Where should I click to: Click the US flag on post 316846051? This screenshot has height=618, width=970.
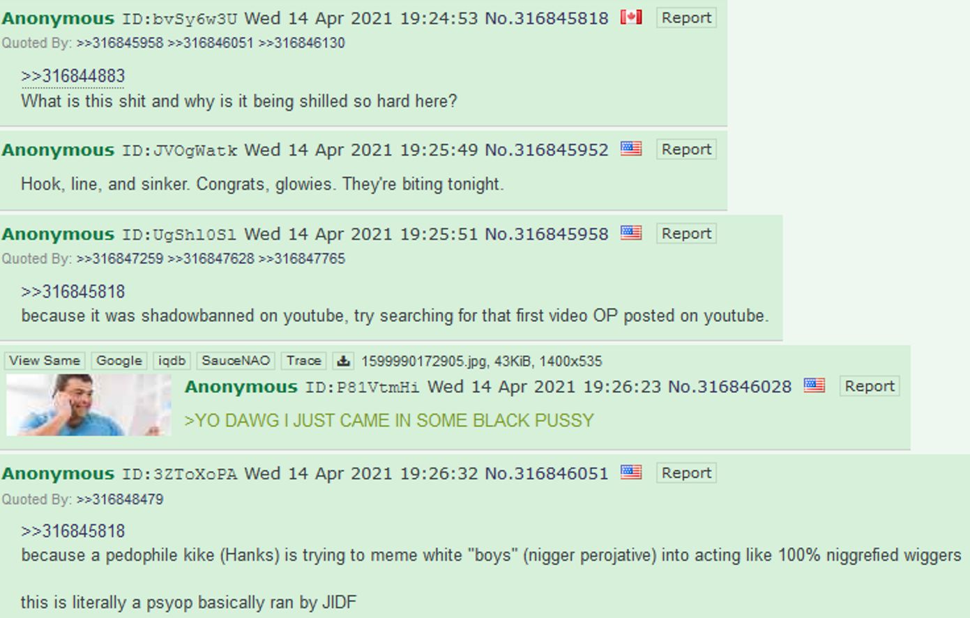[631, 472]
